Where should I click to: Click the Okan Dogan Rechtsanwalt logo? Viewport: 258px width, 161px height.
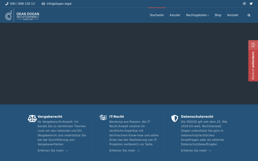pyautogui.click(x=22, y=15)
